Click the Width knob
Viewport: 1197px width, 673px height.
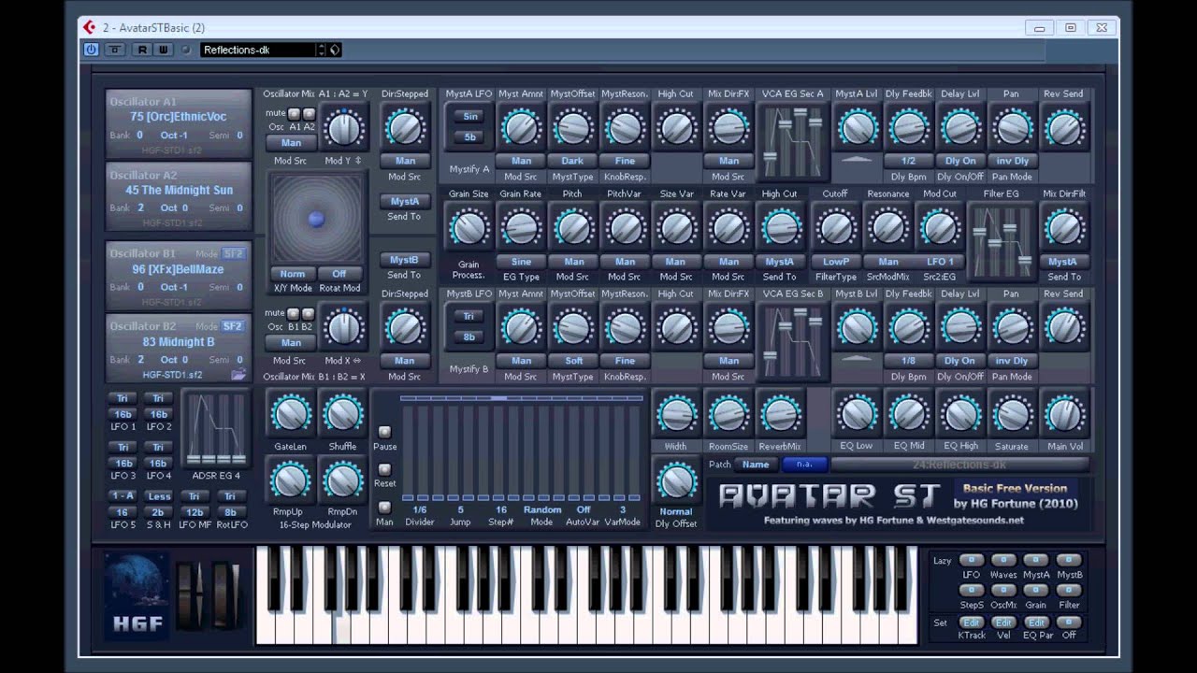point(675,415)
